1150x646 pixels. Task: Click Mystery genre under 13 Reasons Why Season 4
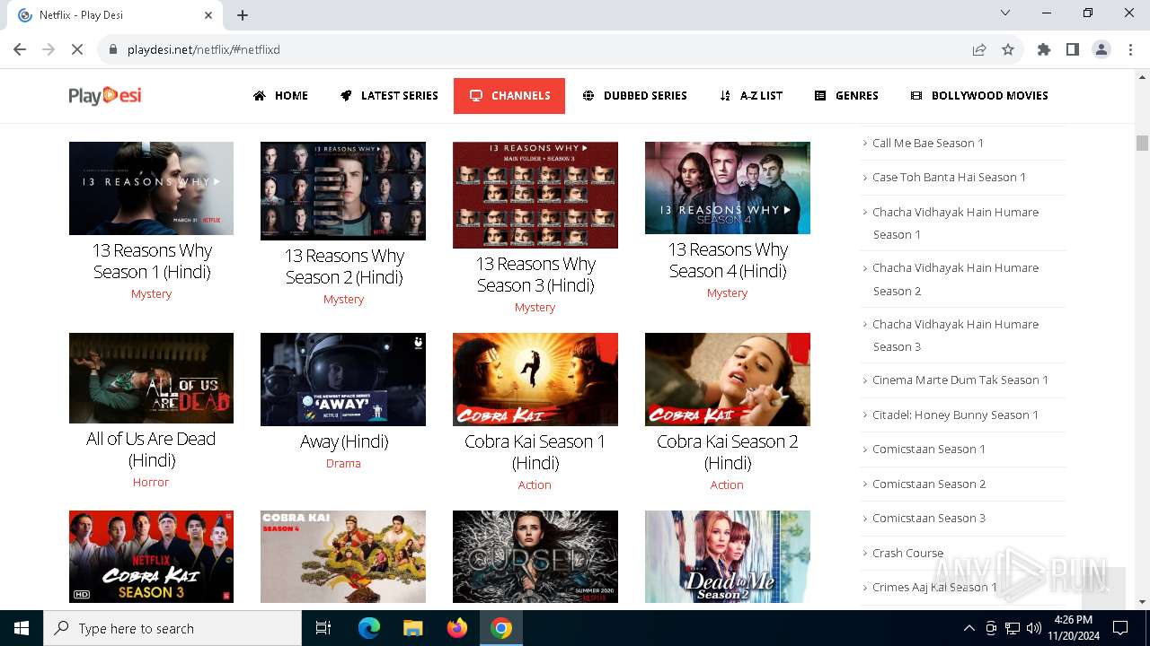pos(727,292)
